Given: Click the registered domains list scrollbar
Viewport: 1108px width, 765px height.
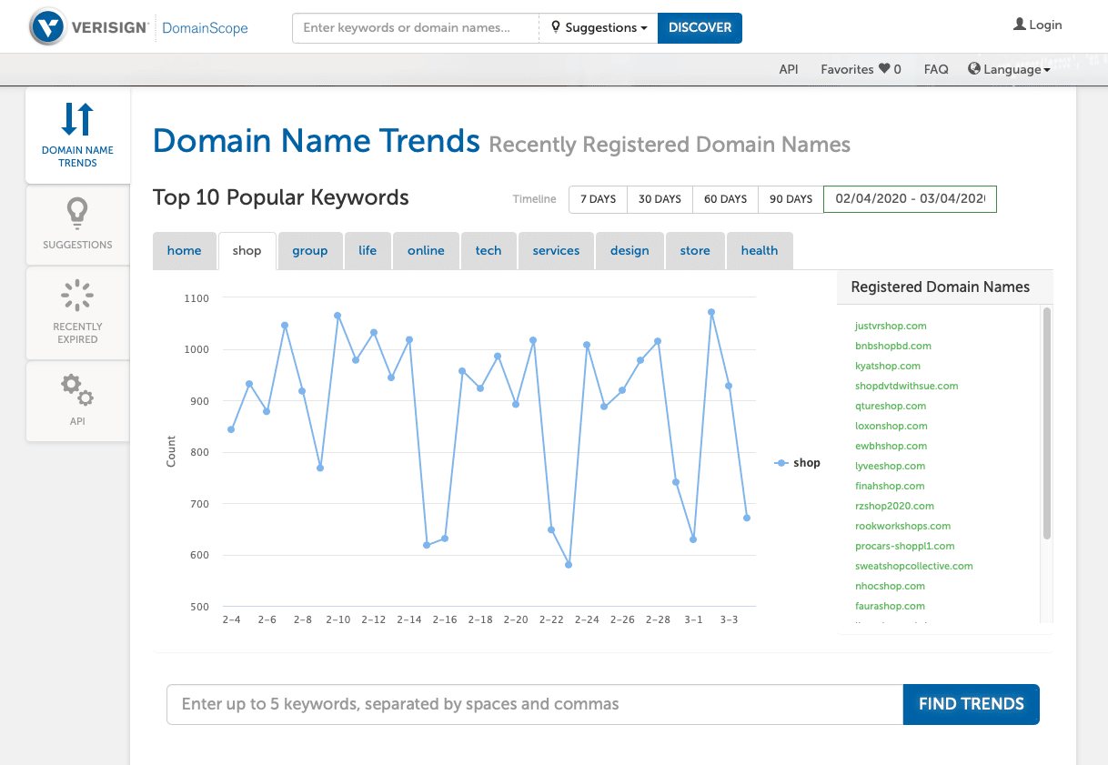Looking at the screenshot, I should [x=1047, y=423].
